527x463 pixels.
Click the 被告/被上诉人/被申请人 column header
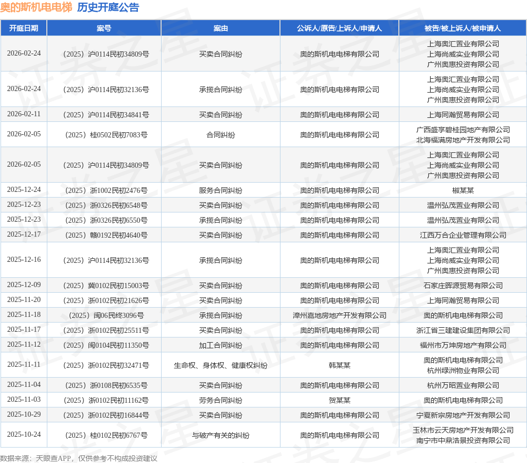pos(463,28)
